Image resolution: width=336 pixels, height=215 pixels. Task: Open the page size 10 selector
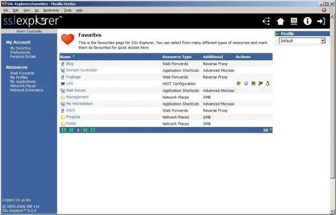[267, 130]
